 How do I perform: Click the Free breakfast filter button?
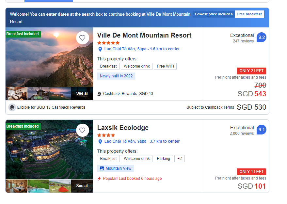(x=249, y=14)
